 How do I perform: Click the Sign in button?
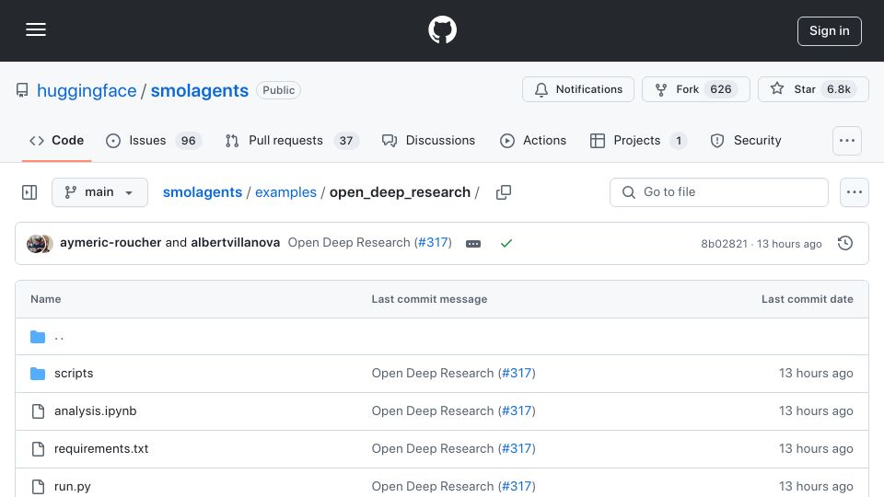pos(830,31)
